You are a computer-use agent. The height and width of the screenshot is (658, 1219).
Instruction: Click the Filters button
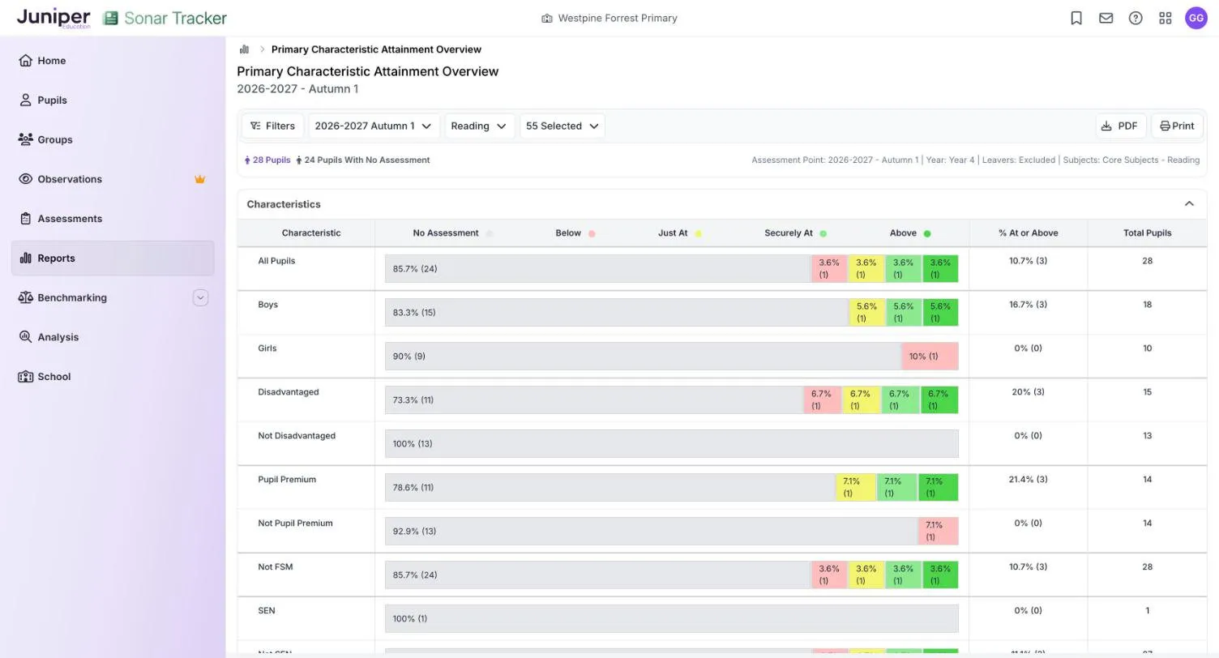(x=272, y=126)
